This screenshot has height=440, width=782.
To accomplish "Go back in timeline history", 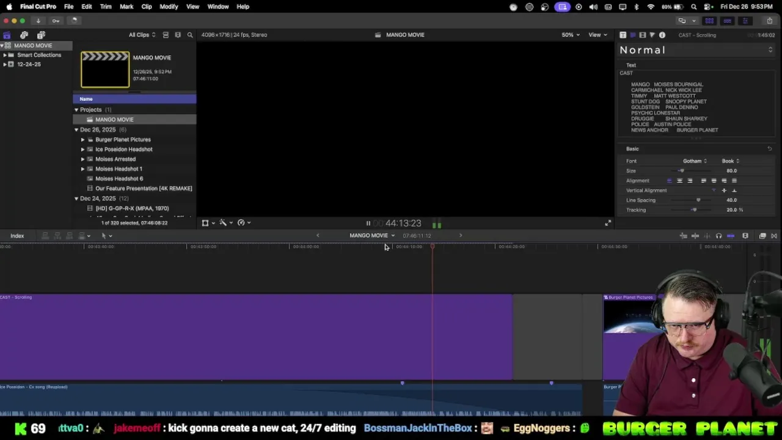I will [x=318, y=235].
